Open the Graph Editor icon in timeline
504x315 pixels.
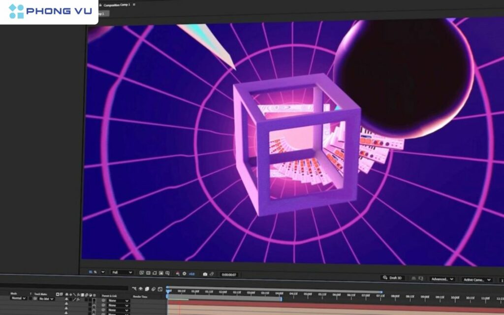[159, 287]
